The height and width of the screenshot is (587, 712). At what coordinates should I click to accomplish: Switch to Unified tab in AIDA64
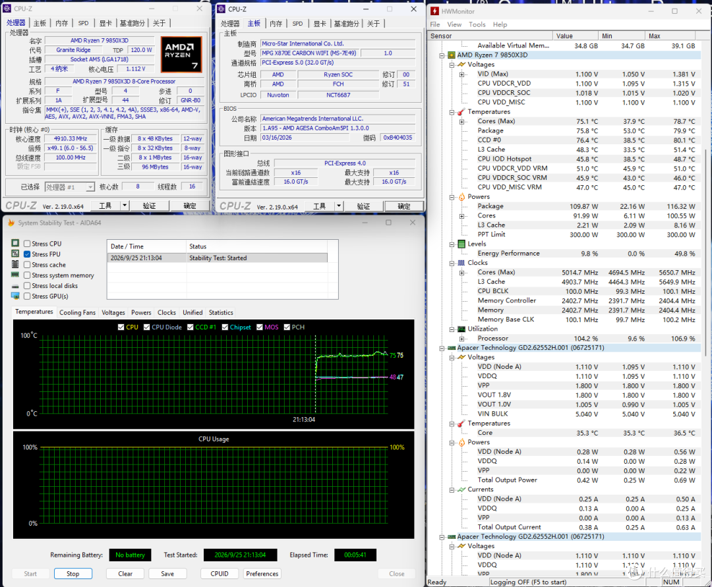click(193, 312)
